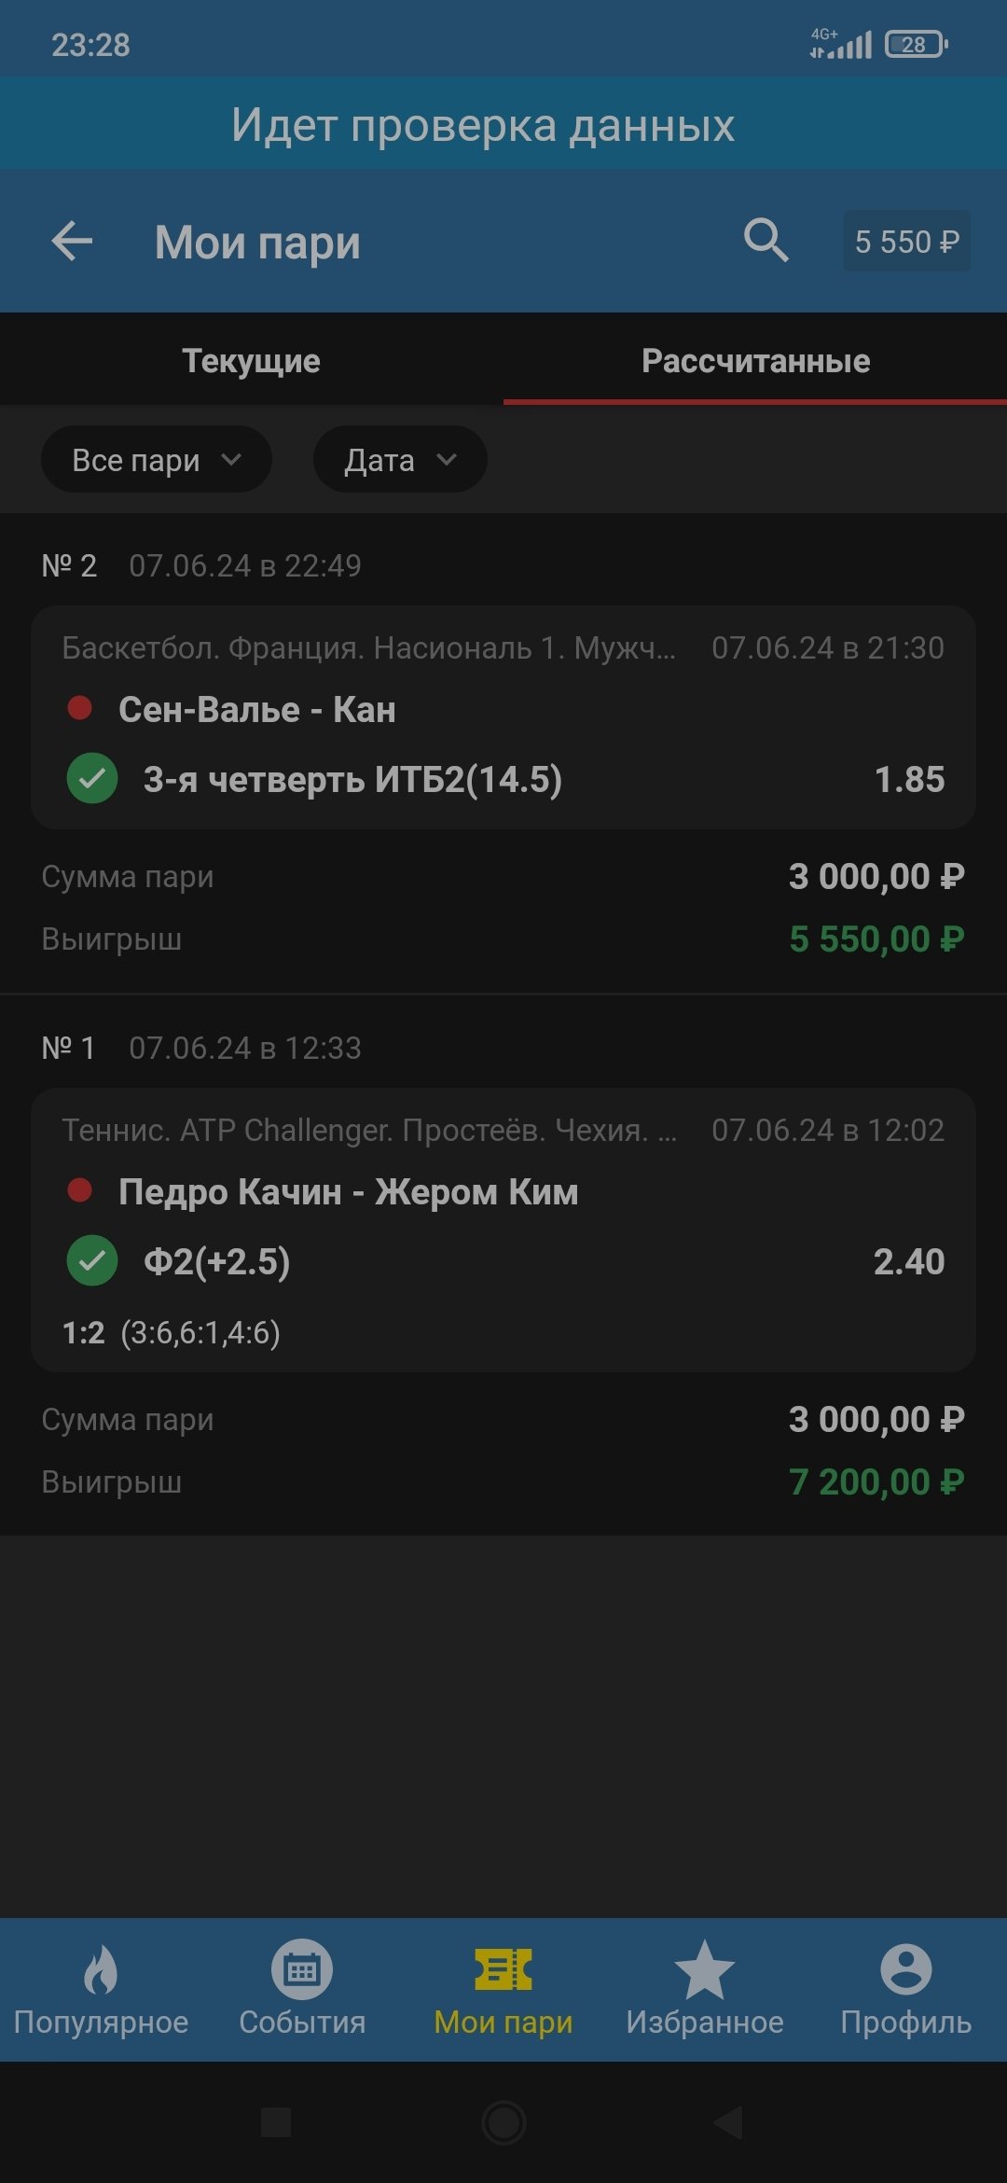Tap the green checkmark beside 3-я четверть ИТБ2

coord(92,778)
